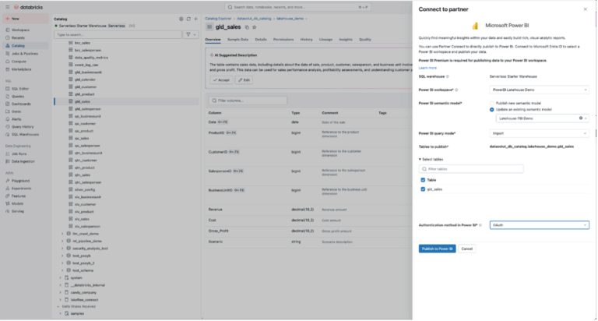Open the Quality tab
Image resolution: width=598 pixels, height=321 pixels.
365,39
